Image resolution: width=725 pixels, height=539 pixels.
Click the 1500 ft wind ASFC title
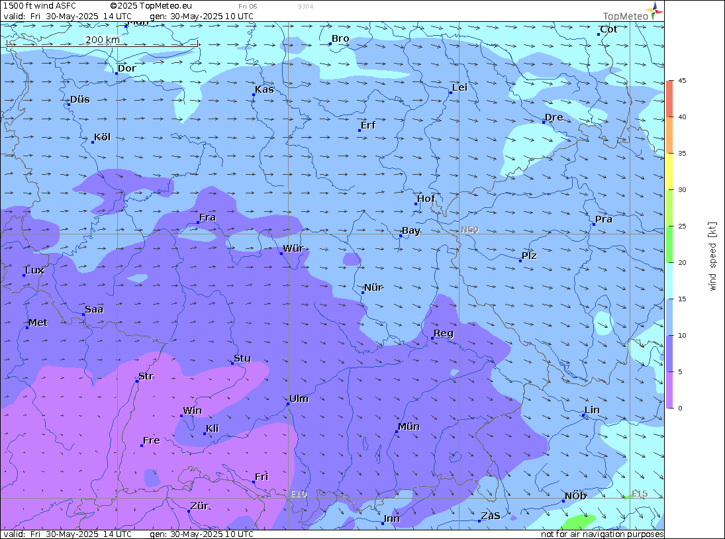pyautogui.click(x=40, y=6)
